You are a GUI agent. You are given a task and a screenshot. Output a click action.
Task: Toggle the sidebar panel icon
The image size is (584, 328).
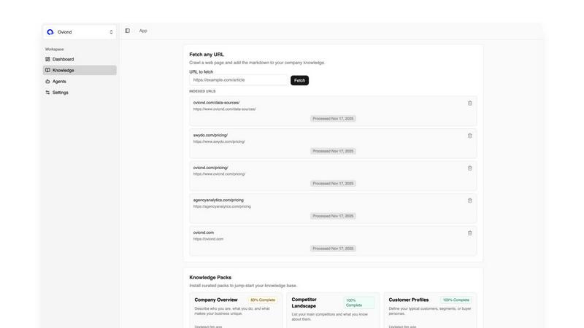click(127, 31)
